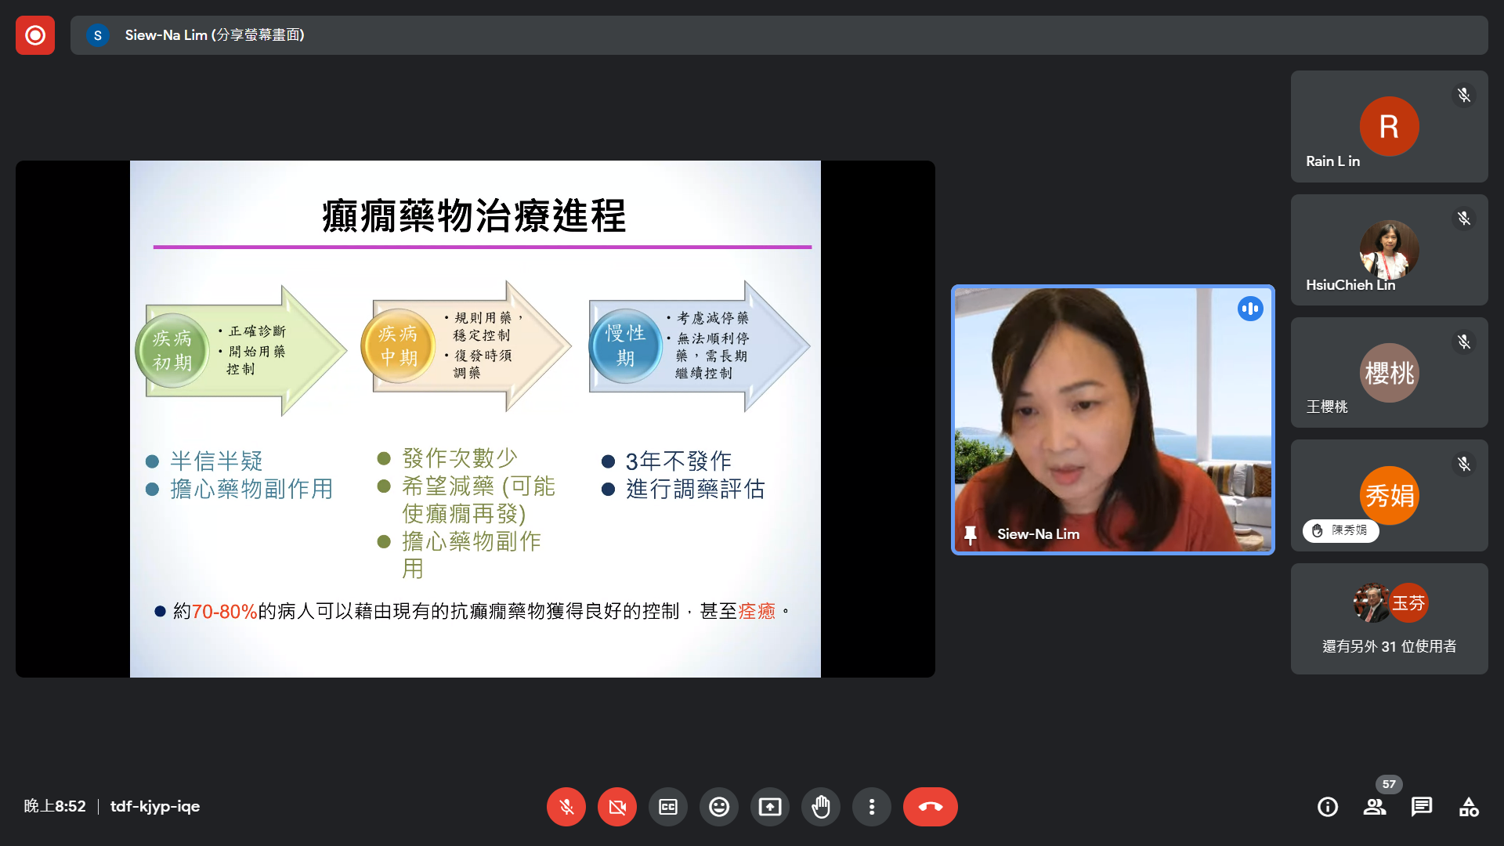
Task: Click the muted mic icon on 秀娟 tile
Action: click(1463, 465)
